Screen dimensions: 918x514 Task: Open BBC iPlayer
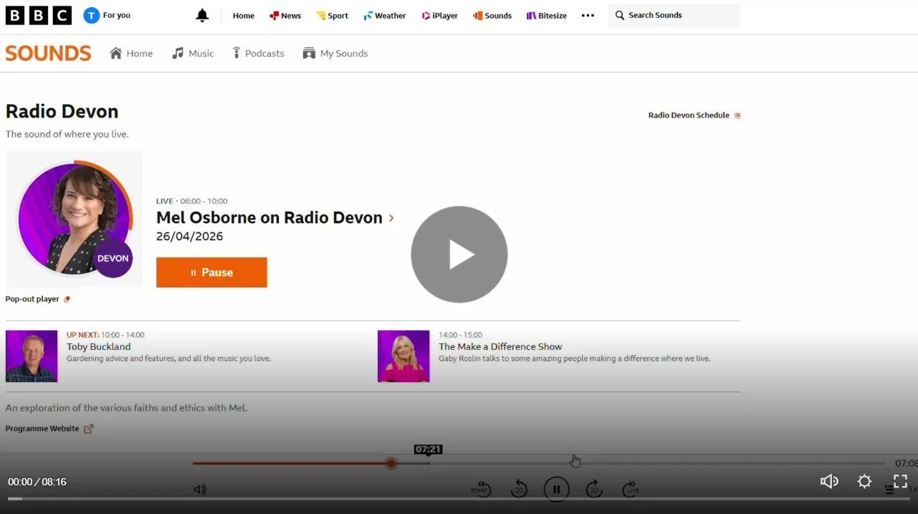(x=440, y=15)
